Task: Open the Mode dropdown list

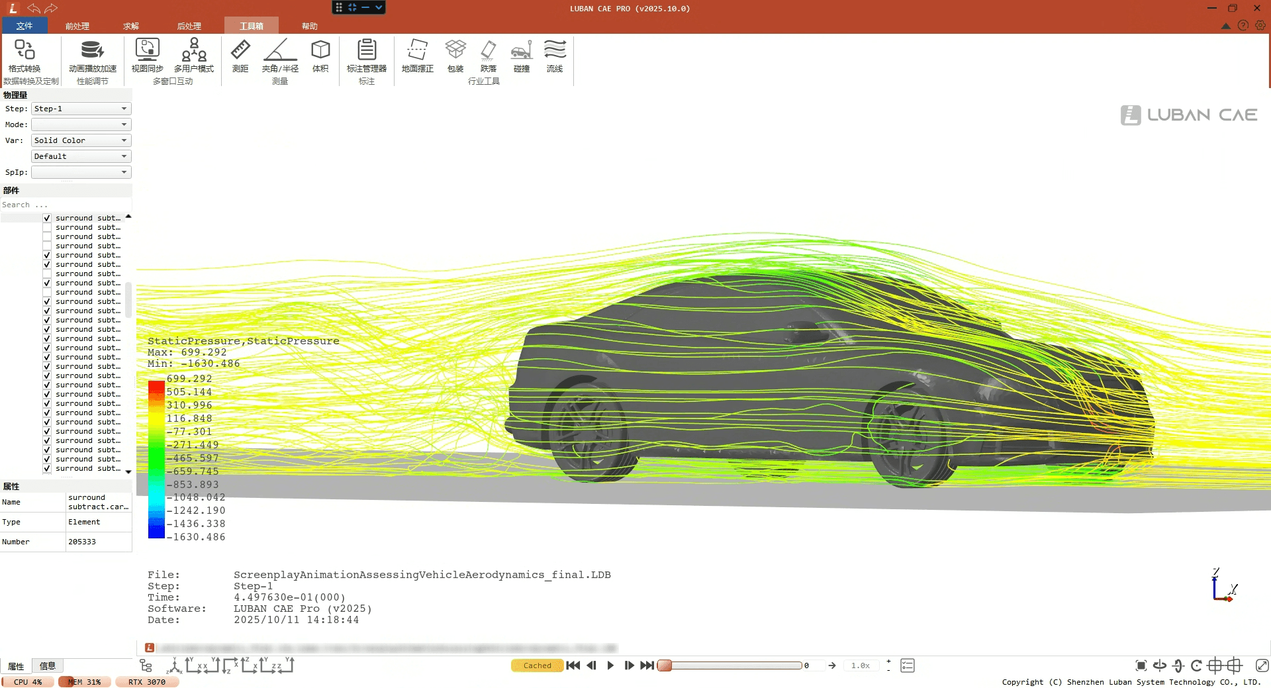Action: tap(81, 124)
